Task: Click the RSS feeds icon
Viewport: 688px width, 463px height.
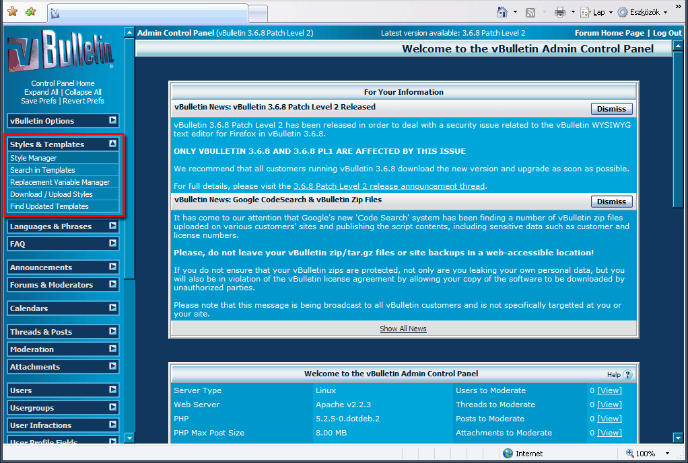Action: [x=530, y=12]
